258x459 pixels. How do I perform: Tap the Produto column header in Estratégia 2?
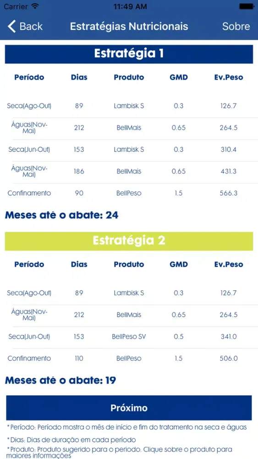point(129,264)
